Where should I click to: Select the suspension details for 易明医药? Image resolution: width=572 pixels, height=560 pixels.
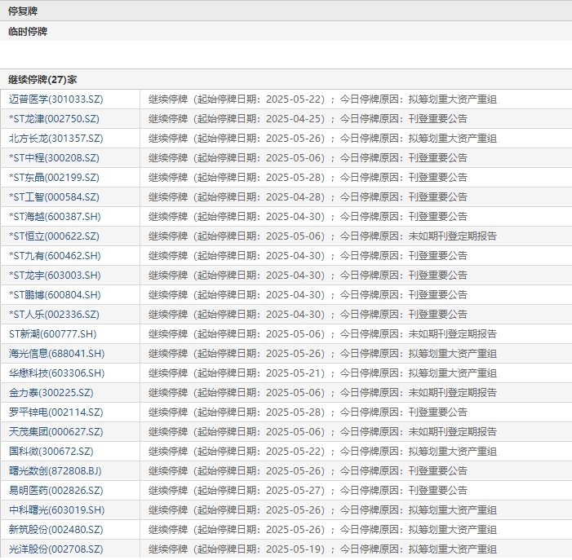point(308,491)
